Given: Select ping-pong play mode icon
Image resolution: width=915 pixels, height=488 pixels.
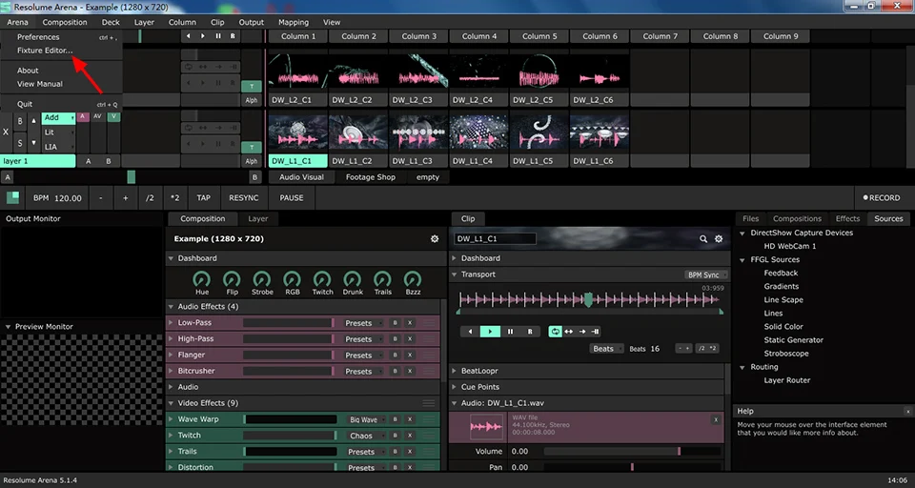Looking at the screenshot, I should [x=569, y=332].
